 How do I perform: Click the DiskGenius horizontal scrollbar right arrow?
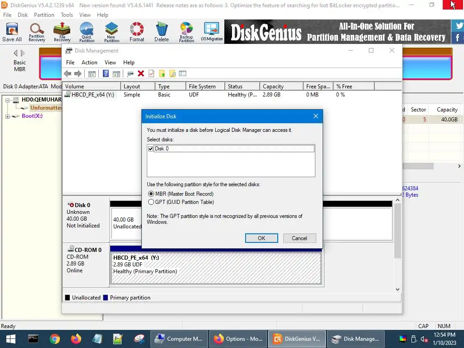[459, 166]
